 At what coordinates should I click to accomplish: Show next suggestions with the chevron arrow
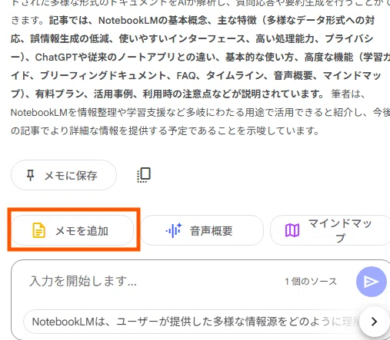[375, 322]
